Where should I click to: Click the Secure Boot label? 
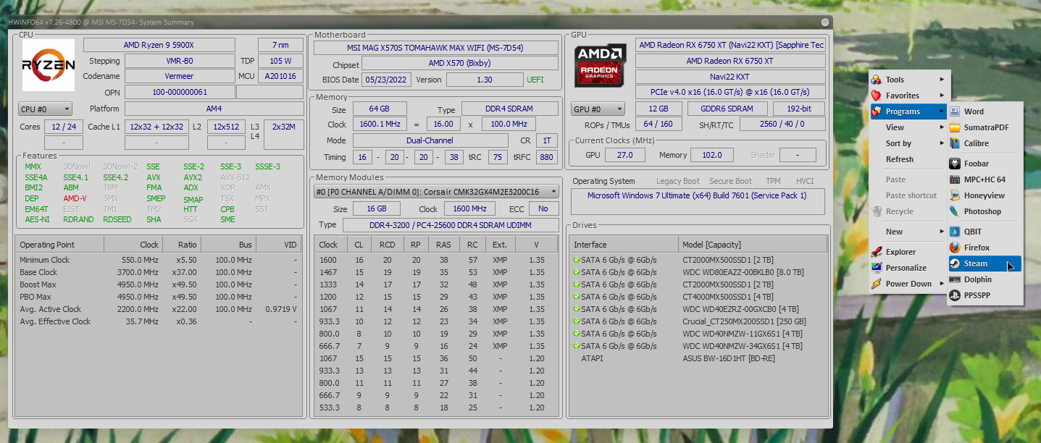(729, 181)
